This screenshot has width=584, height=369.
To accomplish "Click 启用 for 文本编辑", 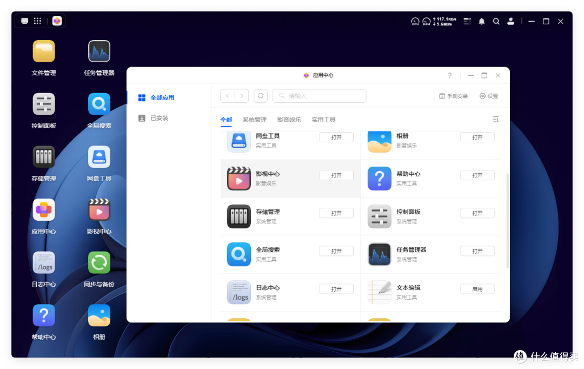I will pos(477,289).
